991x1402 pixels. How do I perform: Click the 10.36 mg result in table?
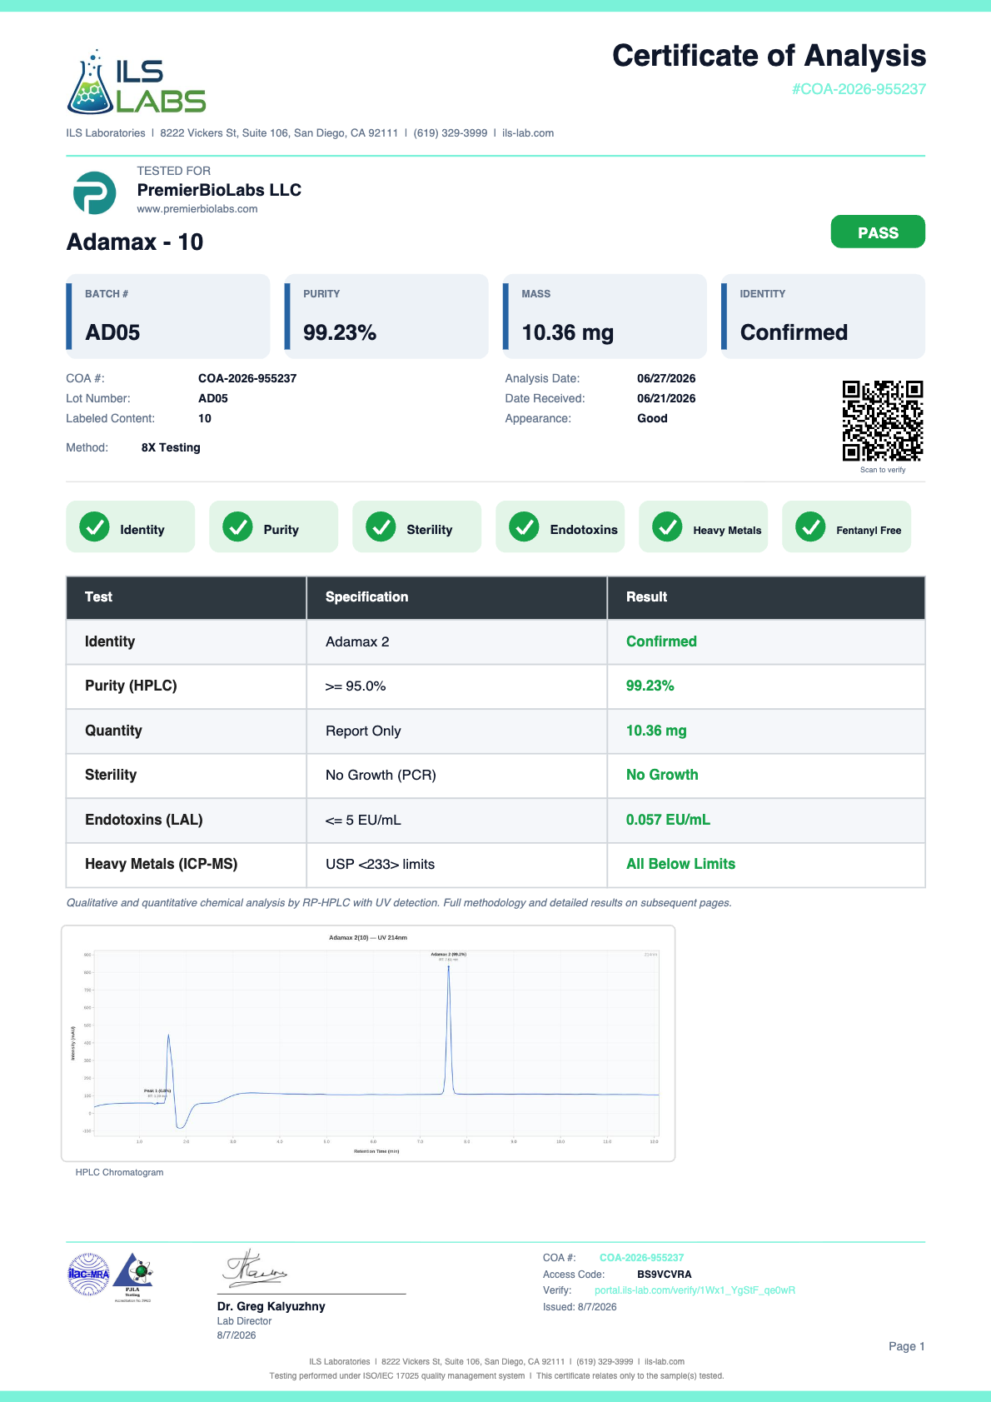coord(656,731)
